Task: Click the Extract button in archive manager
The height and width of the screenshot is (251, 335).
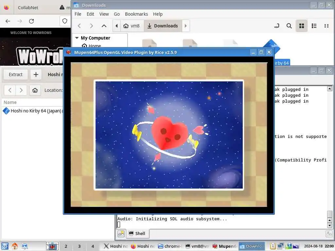Action: (x=16, y=75)
